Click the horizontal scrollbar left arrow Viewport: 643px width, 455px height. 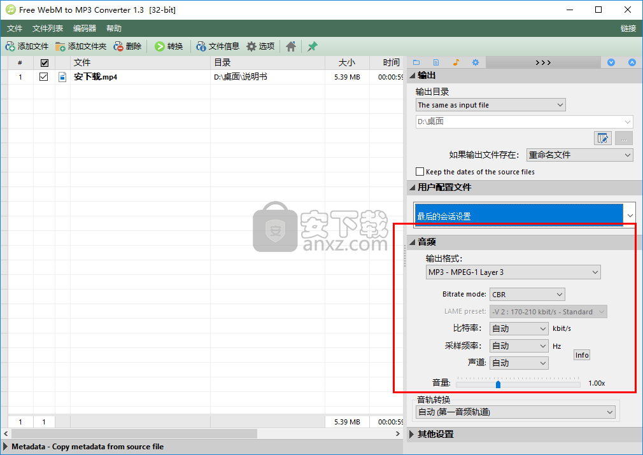[x=5, y=433]
